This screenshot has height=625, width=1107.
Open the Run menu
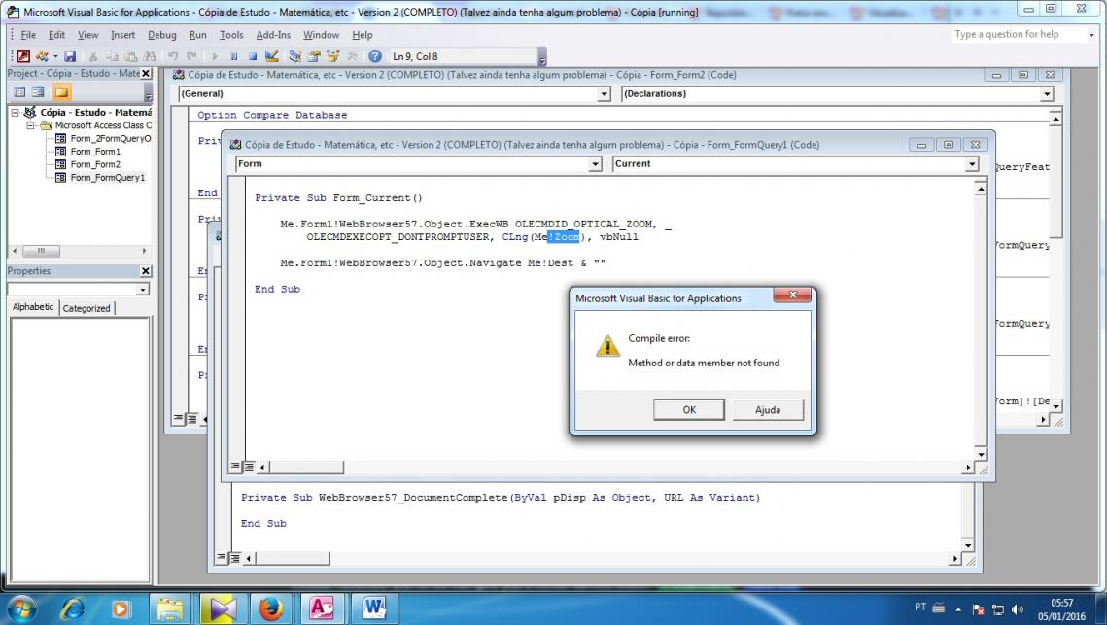click(197, 35)
